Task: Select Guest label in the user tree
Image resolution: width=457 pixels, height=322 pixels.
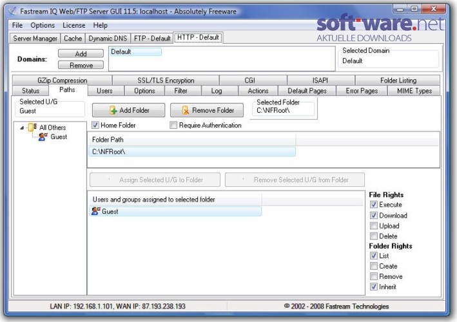Action: (59, 137)
